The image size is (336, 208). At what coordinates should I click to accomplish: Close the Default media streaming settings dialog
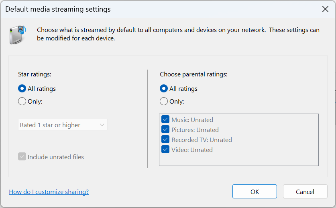(325, 9)
